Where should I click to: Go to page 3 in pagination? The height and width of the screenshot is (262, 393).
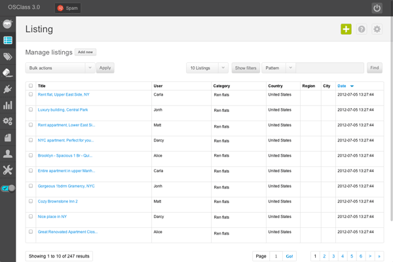333,255
